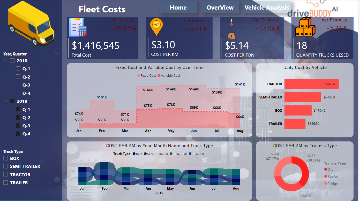Viewport: 360px width, 201px height.
Task: Click the yellow delivery van icon
Action: tap(31, 24)
